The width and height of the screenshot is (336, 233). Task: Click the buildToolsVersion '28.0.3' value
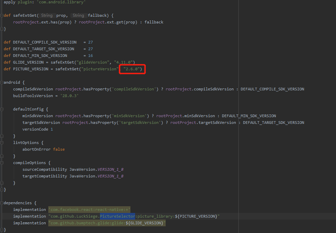69,96
